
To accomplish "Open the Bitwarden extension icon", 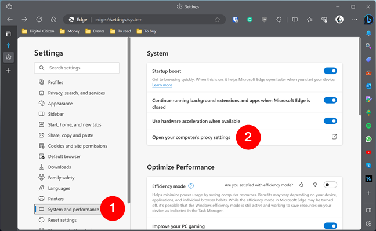I will click(235, 20).
